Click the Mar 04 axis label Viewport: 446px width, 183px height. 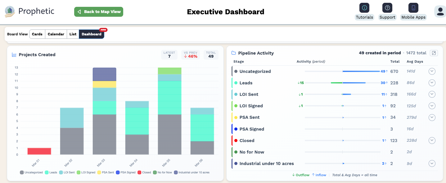click(133, 163)
